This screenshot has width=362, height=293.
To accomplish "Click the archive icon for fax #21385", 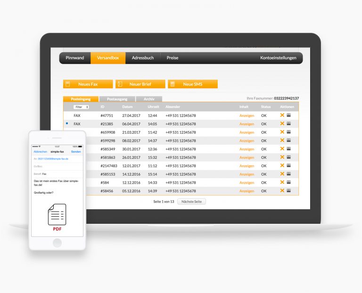I will click(288, 123).
